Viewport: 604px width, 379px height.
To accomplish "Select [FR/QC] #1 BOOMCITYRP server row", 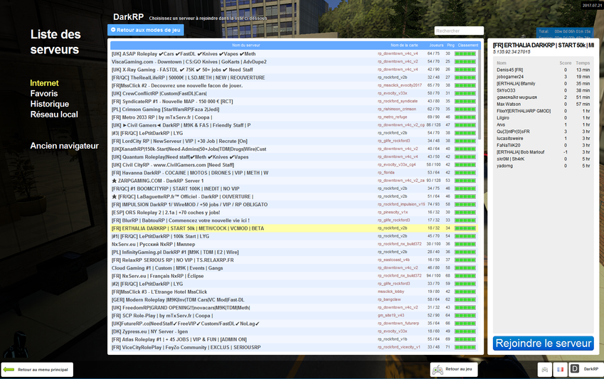I will coord(294,188).
